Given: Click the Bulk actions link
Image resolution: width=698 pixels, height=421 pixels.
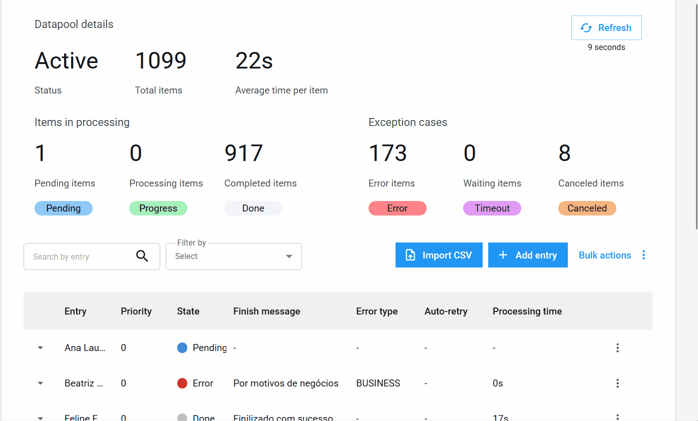Looking at the screenshot, I should (x=604, y=255).
